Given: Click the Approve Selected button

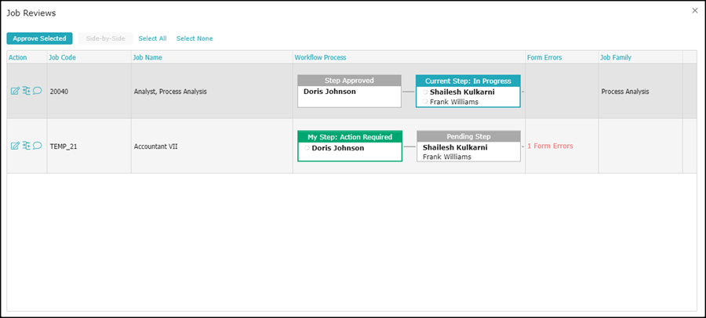Looking at the screenshot, I should pyautogui.click(x=39, y=38).
